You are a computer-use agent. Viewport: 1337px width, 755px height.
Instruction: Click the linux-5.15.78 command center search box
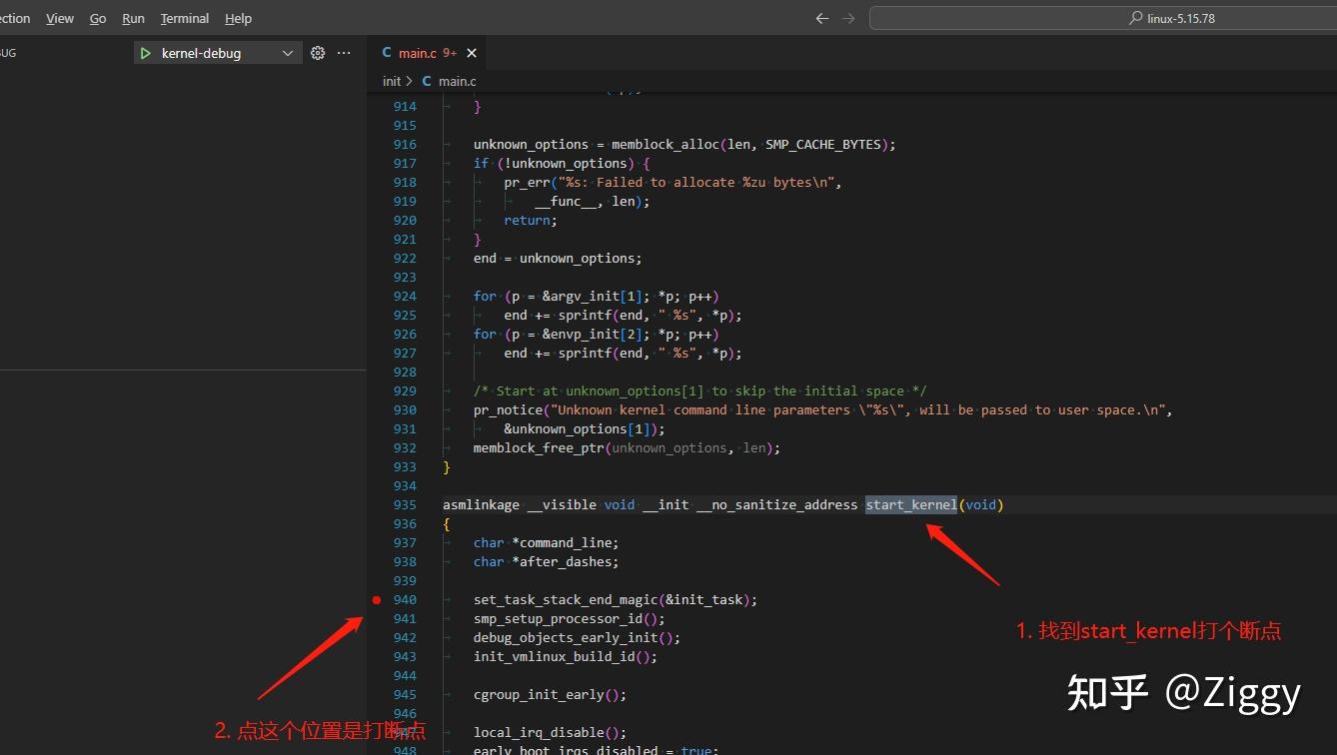(x=1103, y=18)
